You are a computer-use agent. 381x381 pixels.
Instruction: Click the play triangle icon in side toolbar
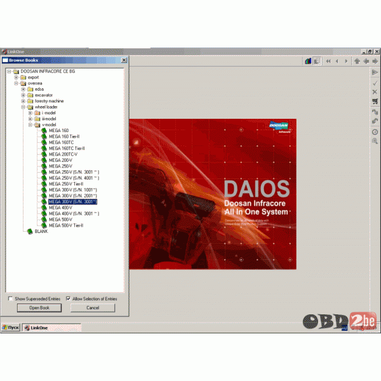point(375,72)
